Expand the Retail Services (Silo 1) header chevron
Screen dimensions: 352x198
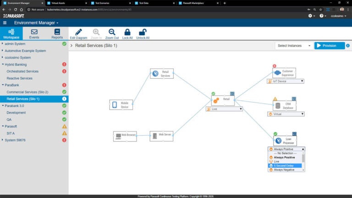pyautogui.click(x=71, y=45)
